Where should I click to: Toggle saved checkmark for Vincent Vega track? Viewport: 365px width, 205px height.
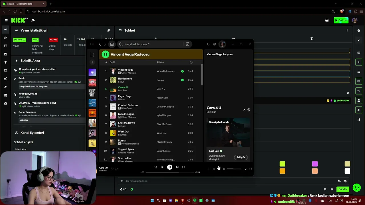point(182,71)
